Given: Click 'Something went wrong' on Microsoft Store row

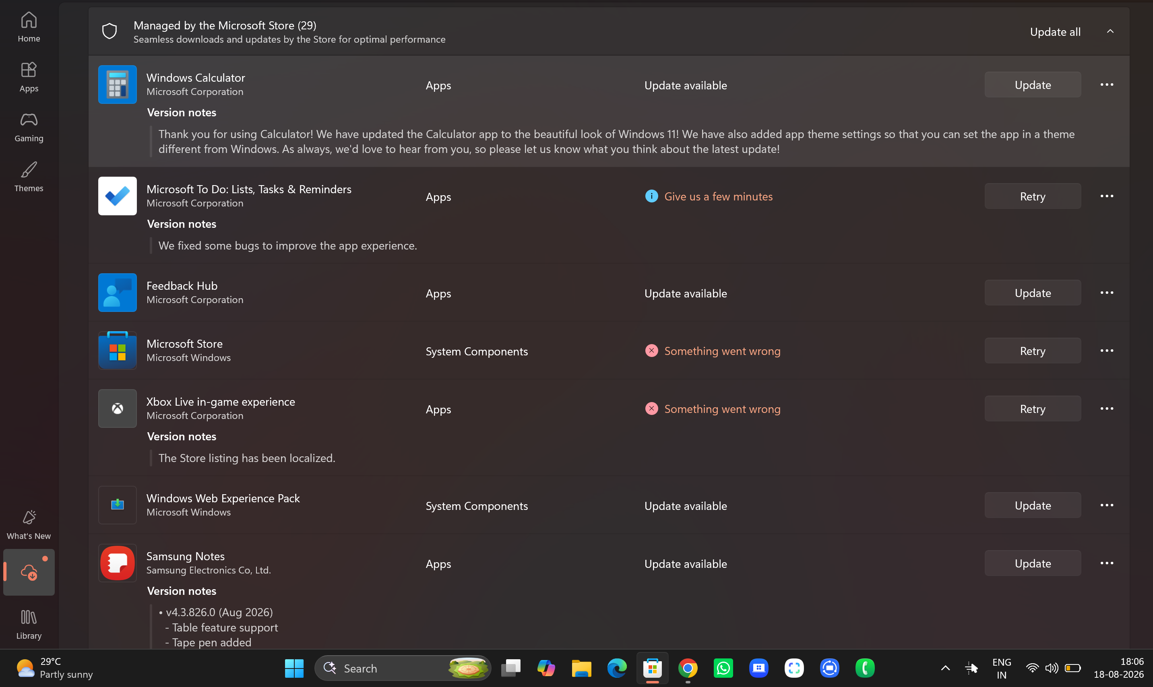Looking at the screenshot, I should [722, 351].
